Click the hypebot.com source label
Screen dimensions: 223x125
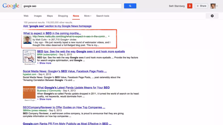(30, 74)
